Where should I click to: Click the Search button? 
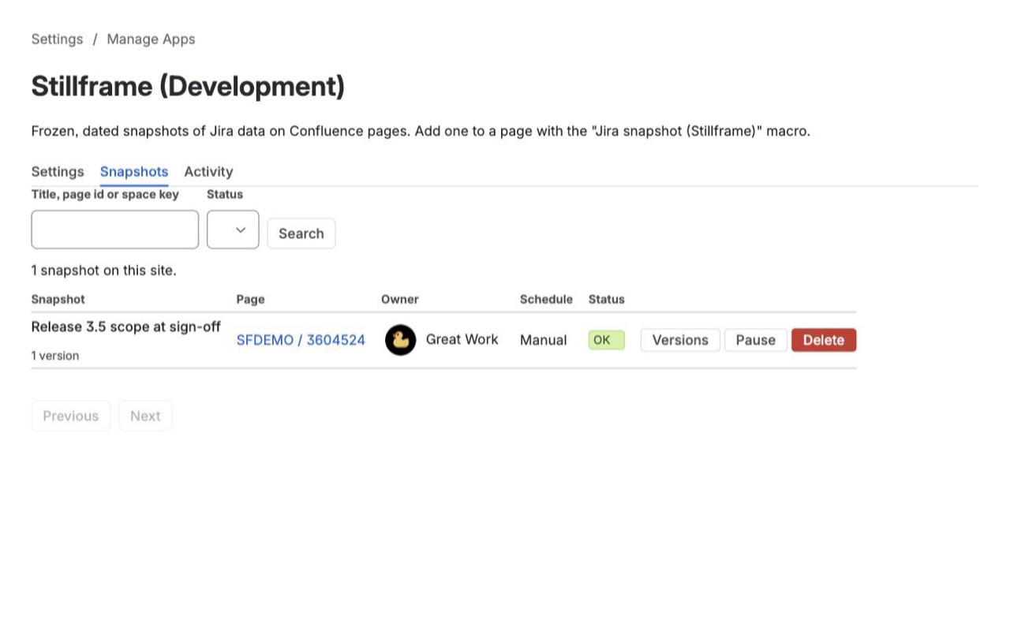[x=301, y=233]
